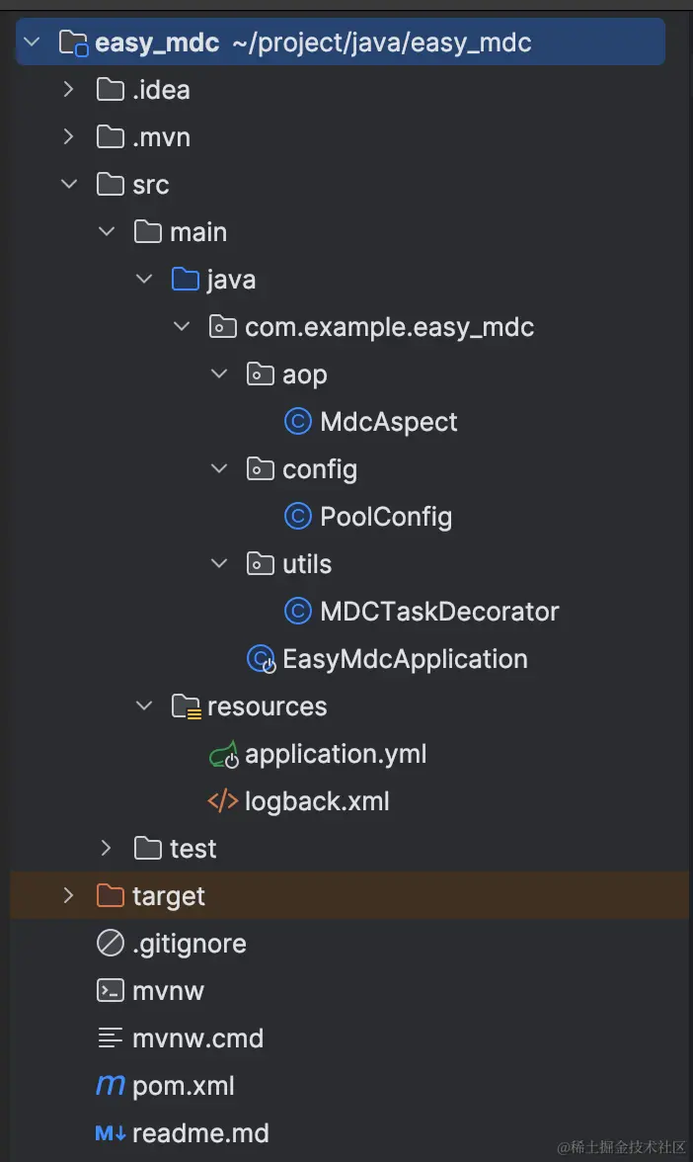Select the config package name
The width and height of the screenshot is (693, 1162).
click(320, 470)
